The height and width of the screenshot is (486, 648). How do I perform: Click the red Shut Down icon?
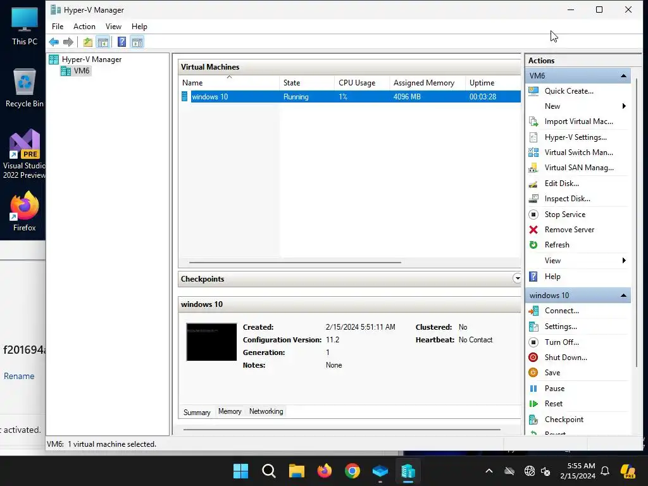(x=533, y=358)
